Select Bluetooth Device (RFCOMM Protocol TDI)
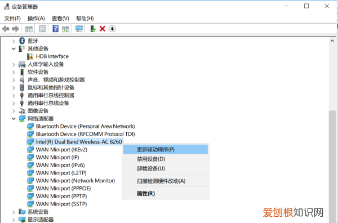The height and width of the screenshot is (223, 338). coord(86,134)
